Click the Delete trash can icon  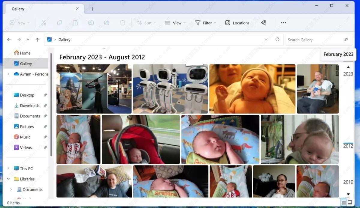[x=122, y=23]
